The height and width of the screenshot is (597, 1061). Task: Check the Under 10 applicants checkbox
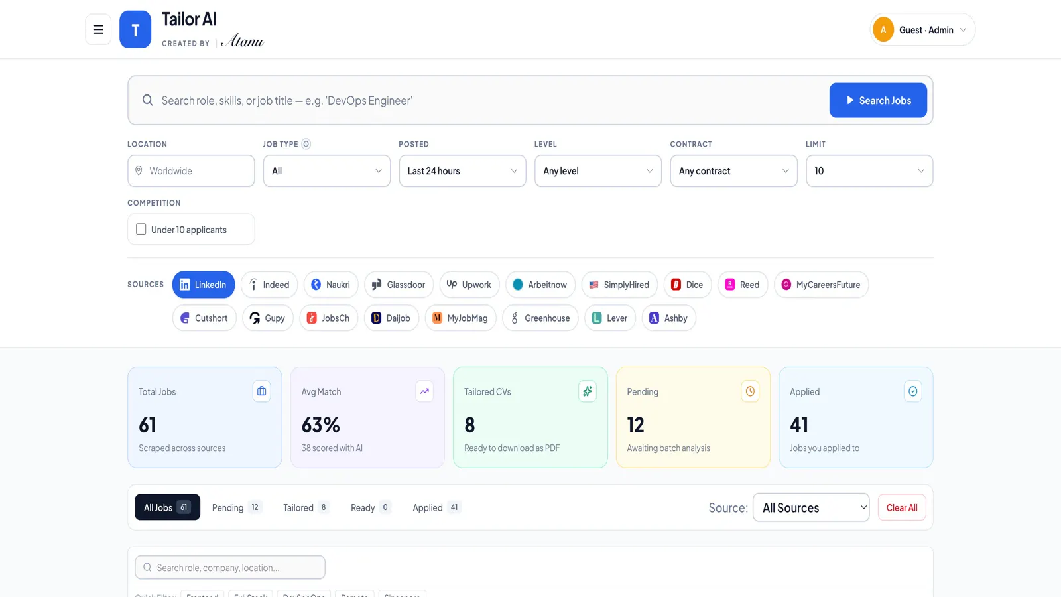pyautogui.click(x=141, y=230)
